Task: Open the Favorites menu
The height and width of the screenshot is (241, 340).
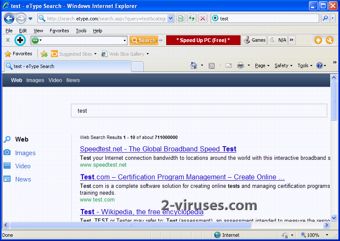Action: [x=59, y=31]
